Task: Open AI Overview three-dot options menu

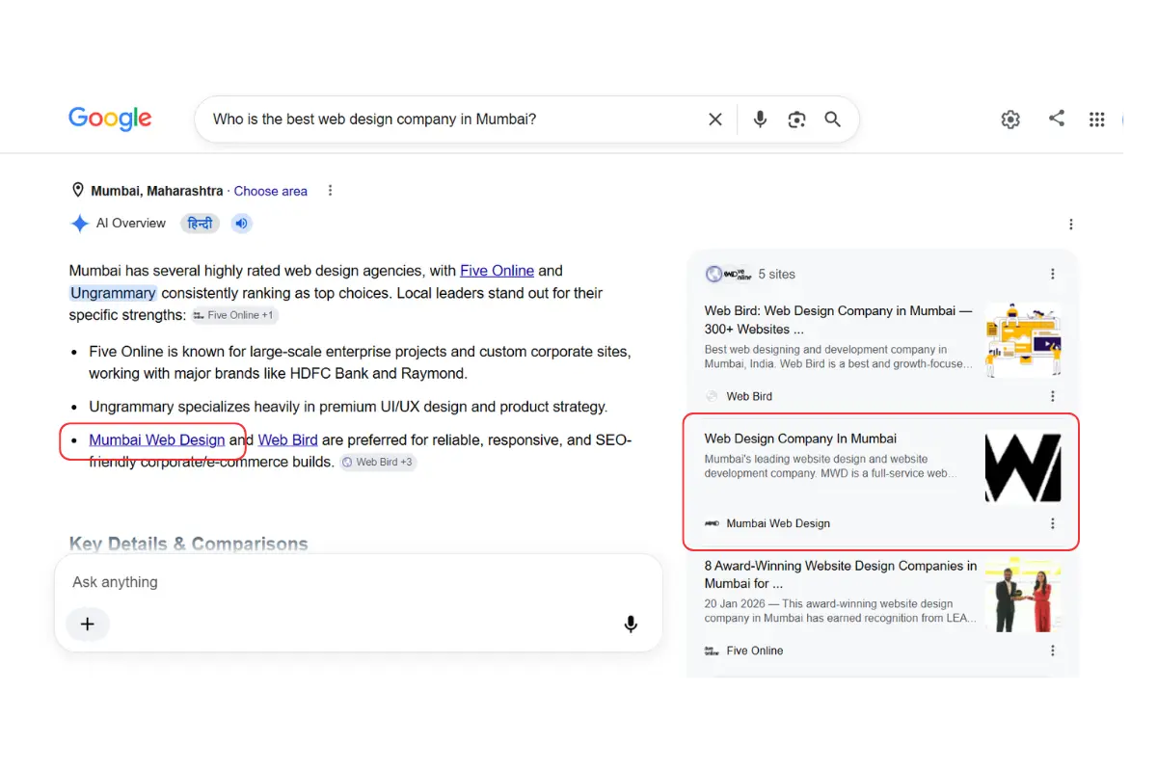Action: pyautogui.click(x=1071, y=225)
